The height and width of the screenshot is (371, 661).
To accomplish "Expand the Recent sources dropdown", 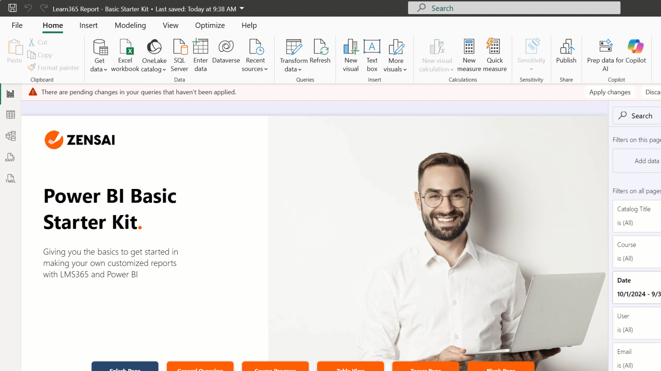I will pos(255,69).
